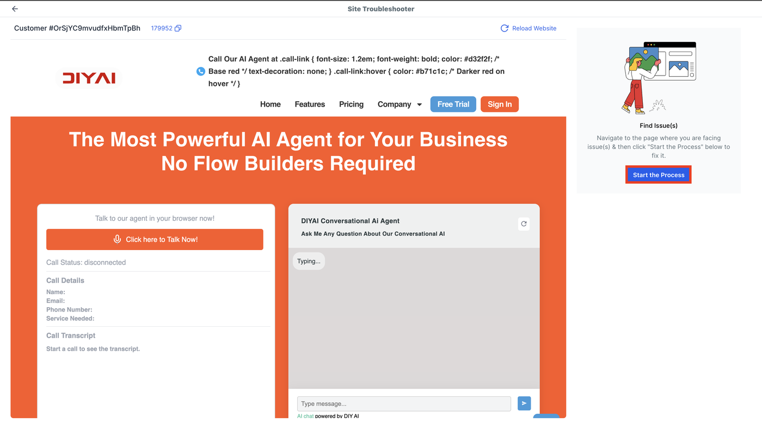Select the Company menu label

pyautogui.click(x=394, y=104)
